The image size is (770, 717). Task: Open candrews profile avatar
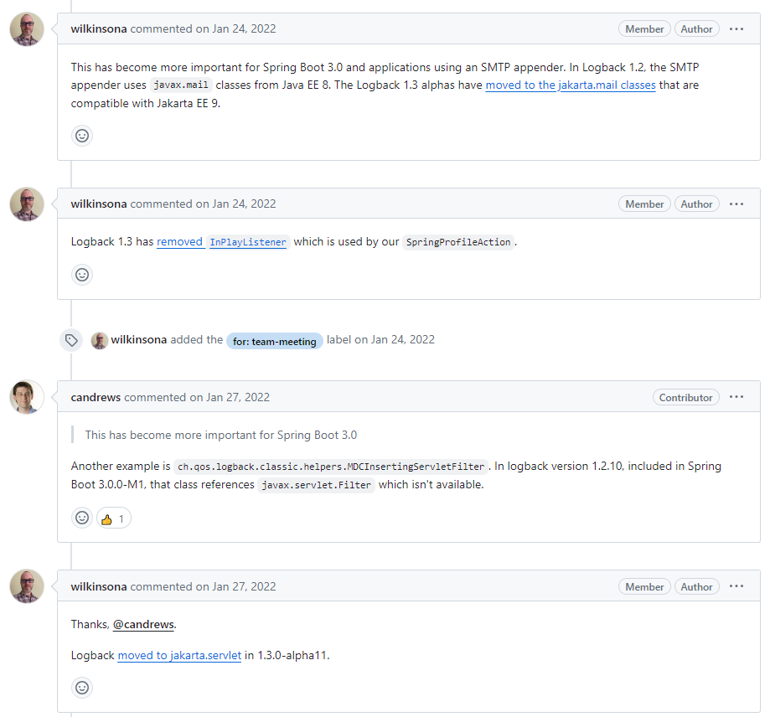point(27,397)
